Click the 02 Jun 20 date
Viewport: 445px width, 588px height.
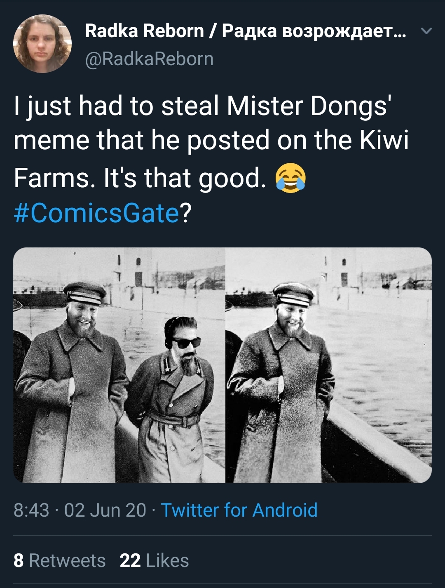105,510
